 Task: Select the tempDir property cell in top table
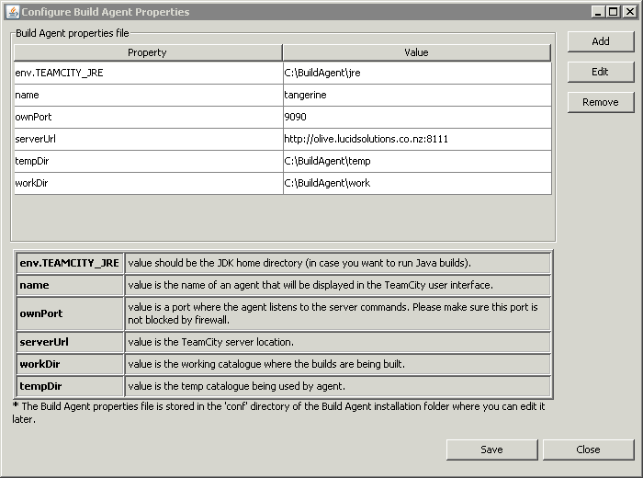(149, 162)
